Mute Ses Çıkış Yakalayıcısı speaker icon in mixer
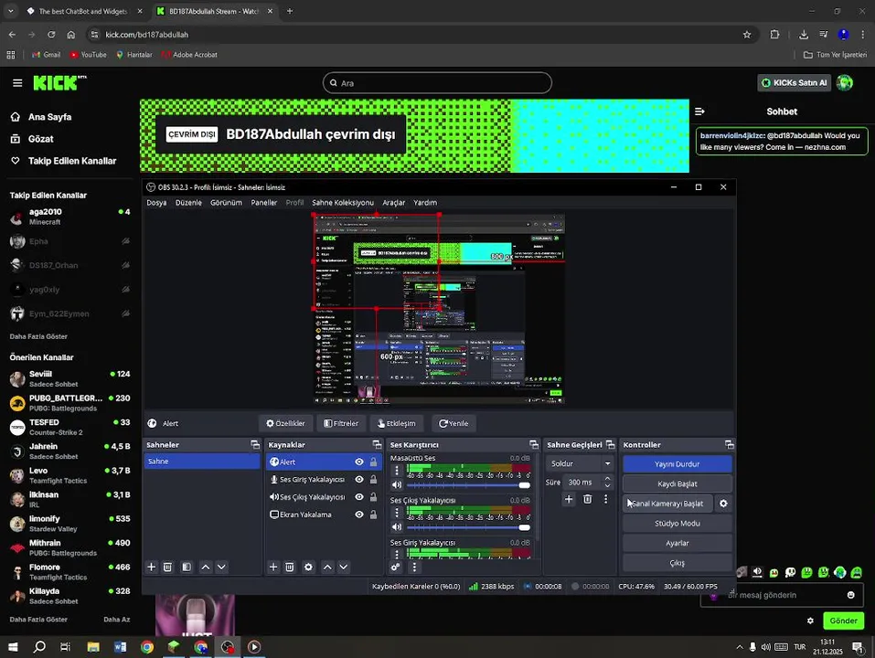The width and height of the screenshot is (875, 658). click(x=397, y=527)
